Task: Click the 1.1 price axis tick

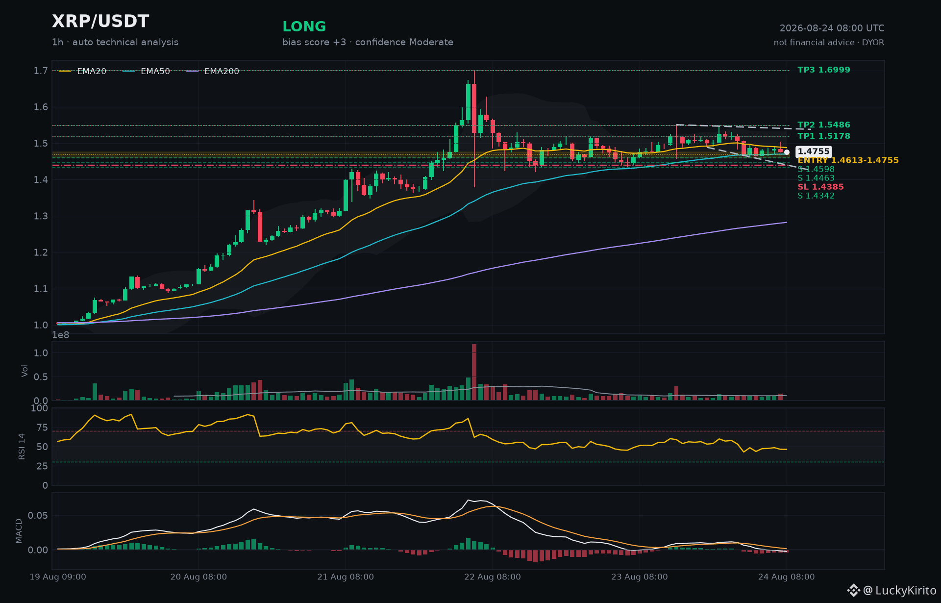Action: (41, 289)
